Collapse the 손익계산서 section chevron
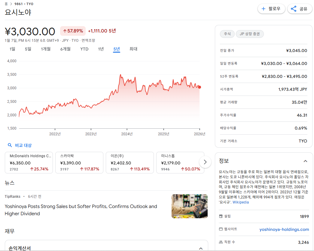 pos(201,248)
